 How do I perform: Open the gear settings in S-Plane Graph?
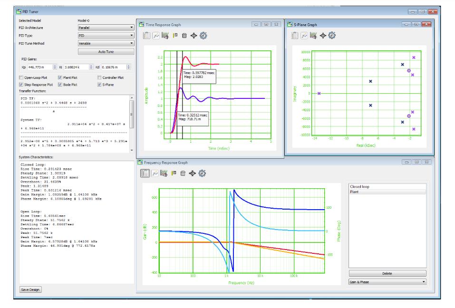331,35
